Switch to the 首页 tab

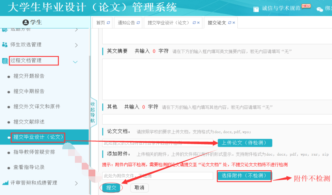click(x=100, y=23)
